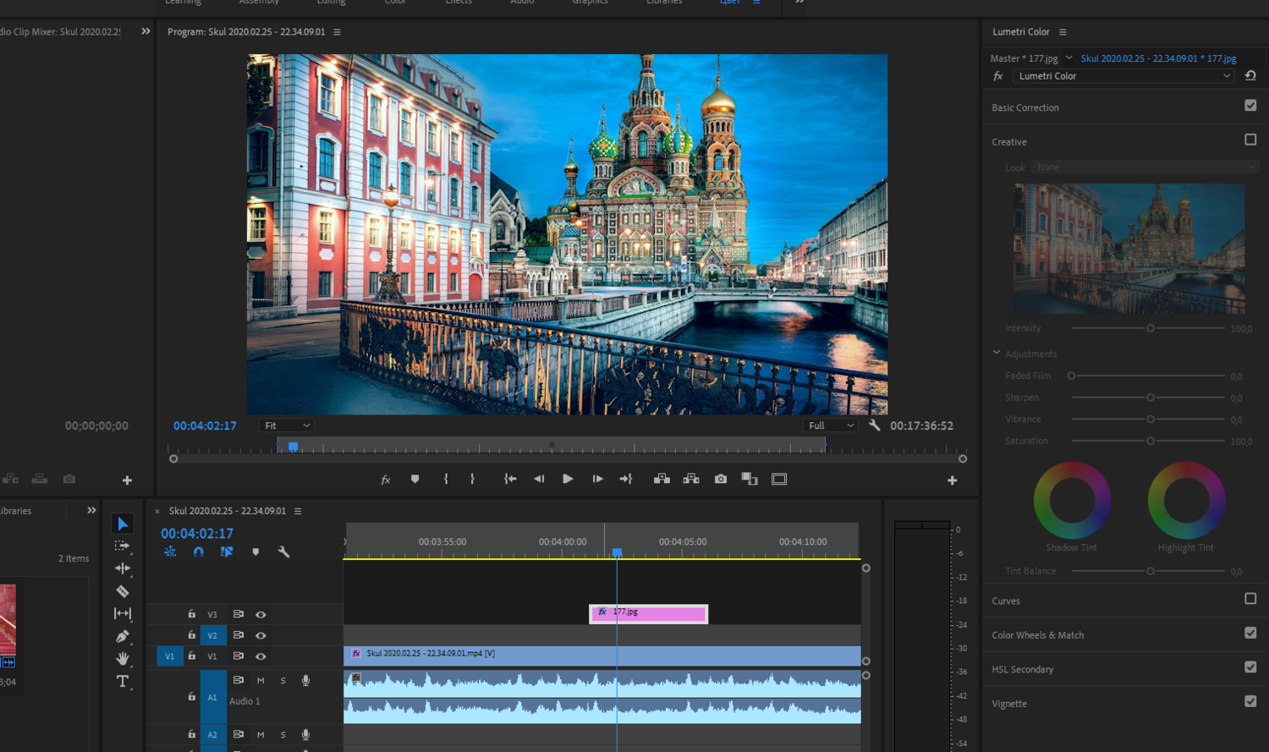Open the Fit zoom level dropdown
1269x752 pixels.
287,425
